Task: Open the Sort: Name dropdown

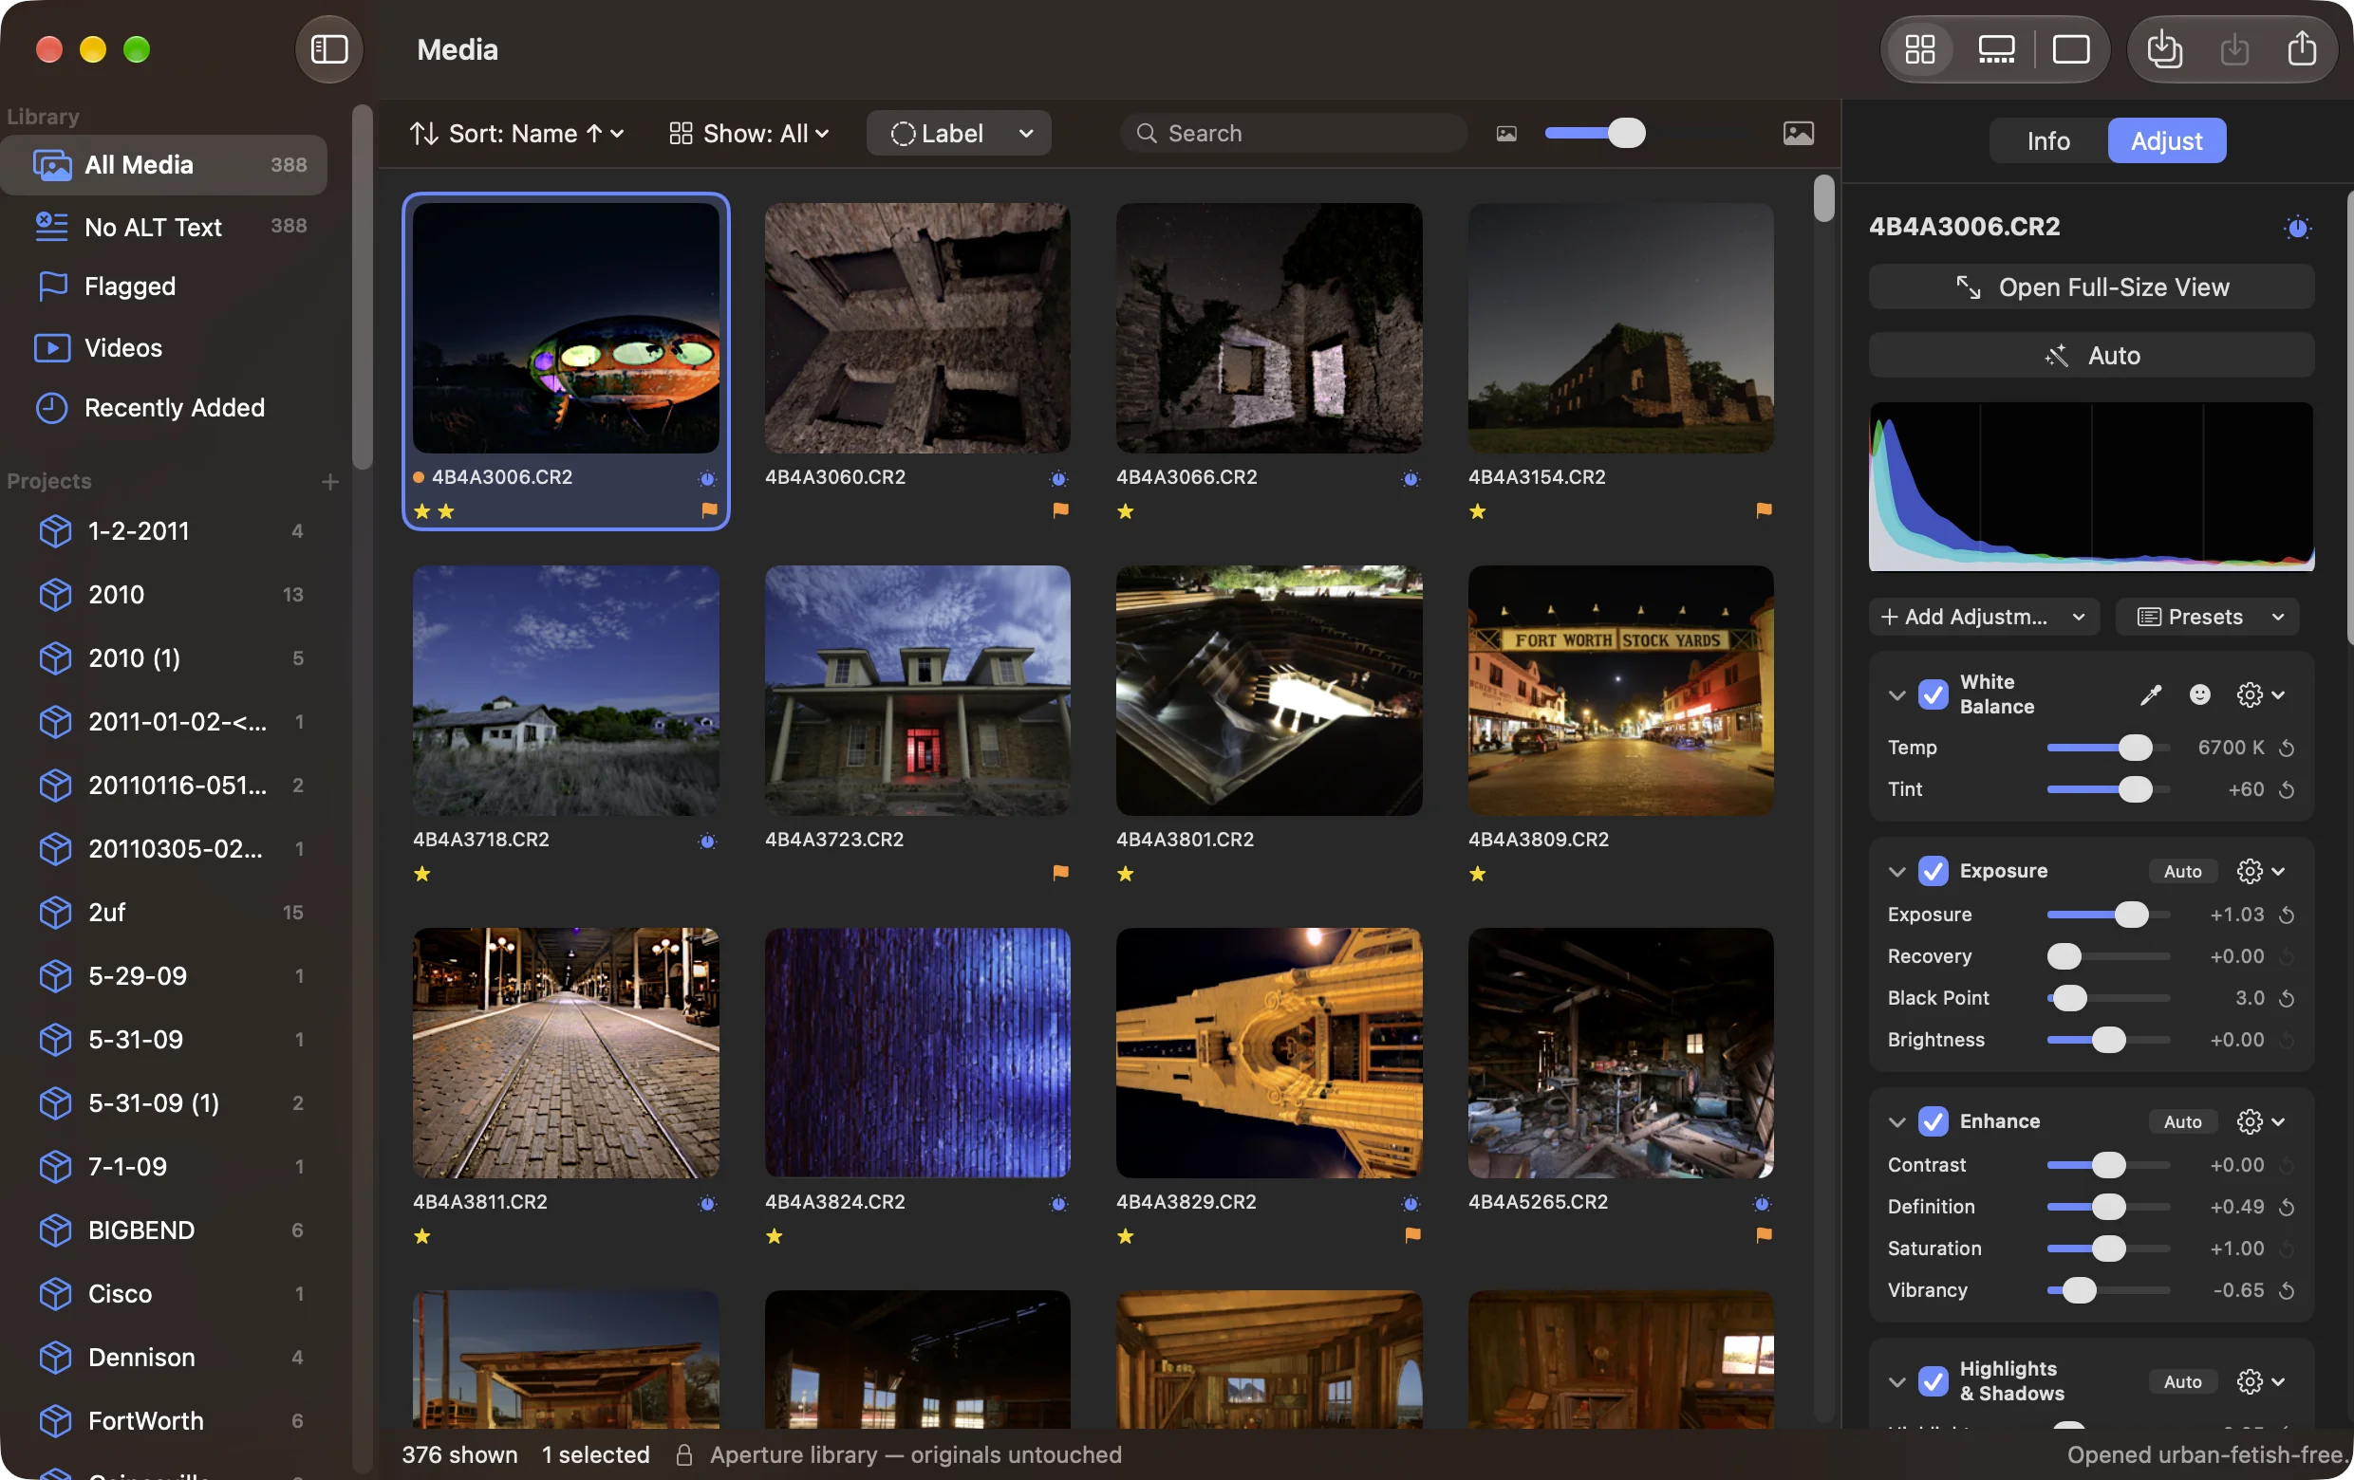Action: click(516, 133)
